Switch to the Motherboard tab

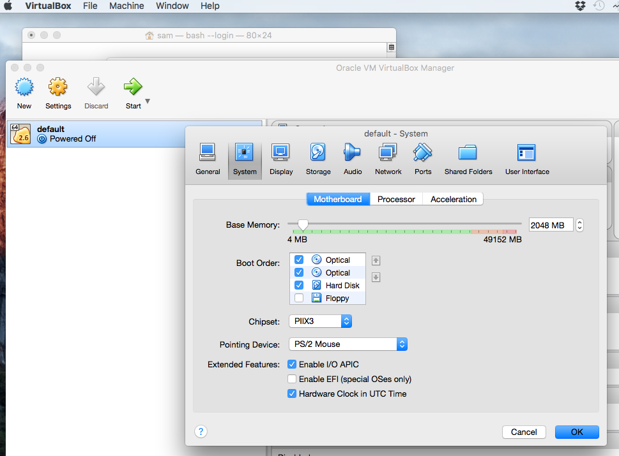[x=338, y=199]
